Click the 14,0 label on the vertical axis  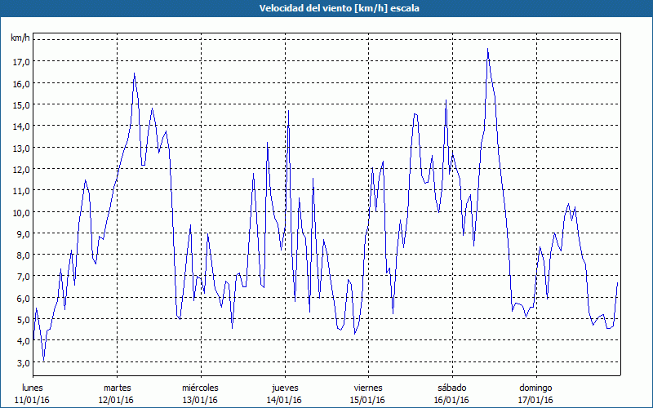pyautogui.click(x=21, y=126)
